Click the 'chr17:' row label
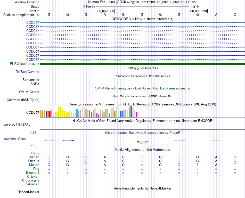 click(35, 11)
